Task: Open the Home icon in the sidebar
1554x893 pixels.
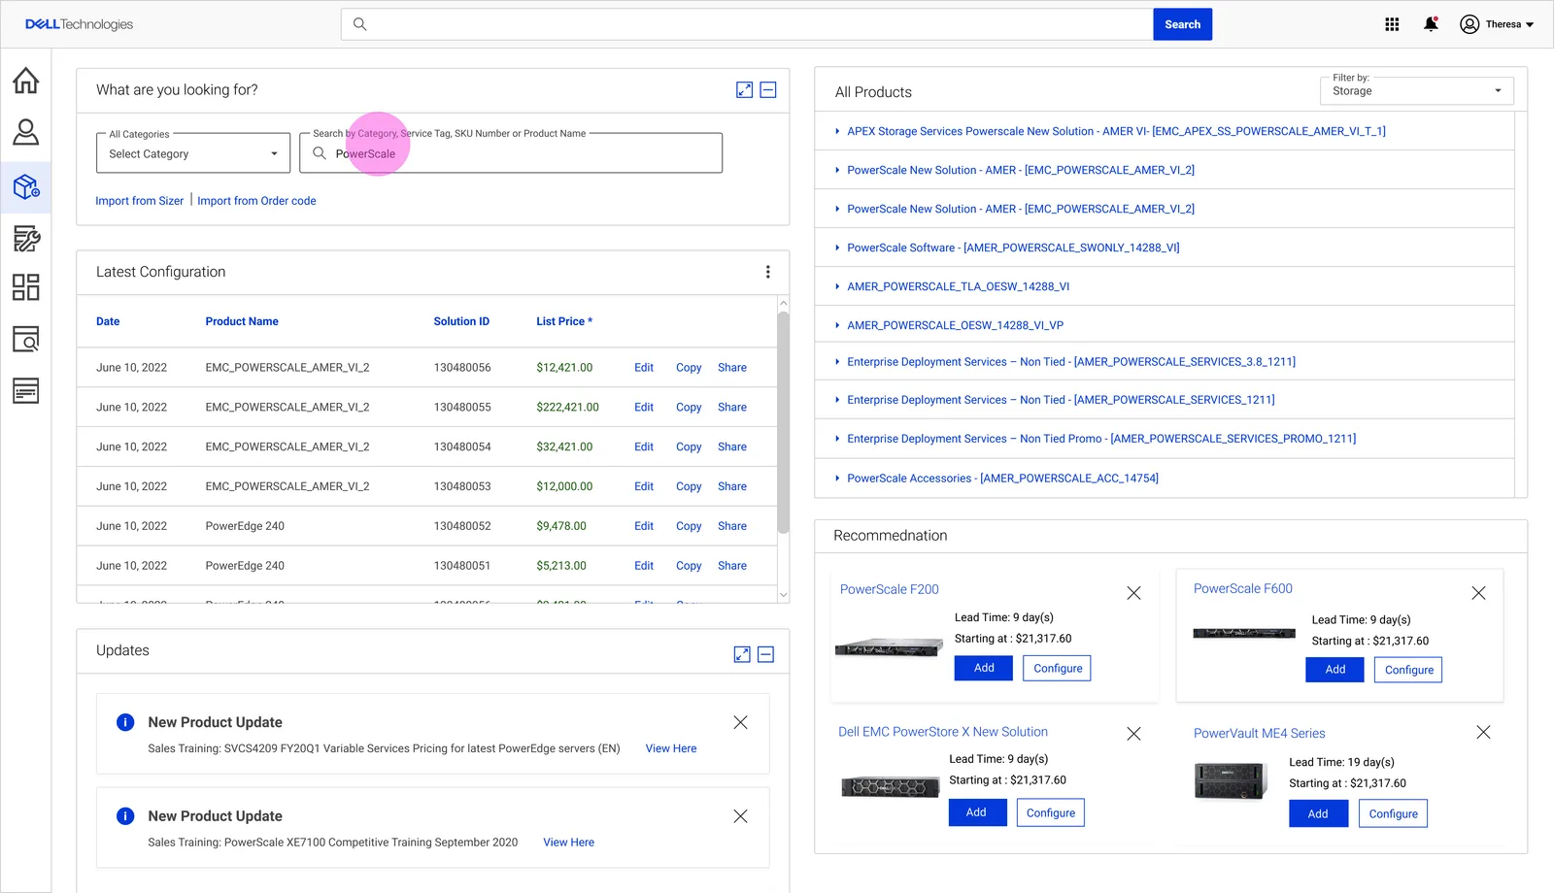Action: (x=26, y=81)
